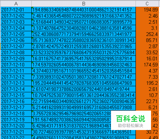Click the value starting 6.21441620
Screen dimensions: 160x139
(84, 107)
